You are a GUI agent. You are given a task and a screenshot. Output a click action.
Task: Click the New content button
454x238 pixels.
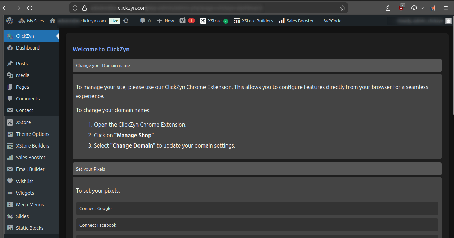click(166, 21)
